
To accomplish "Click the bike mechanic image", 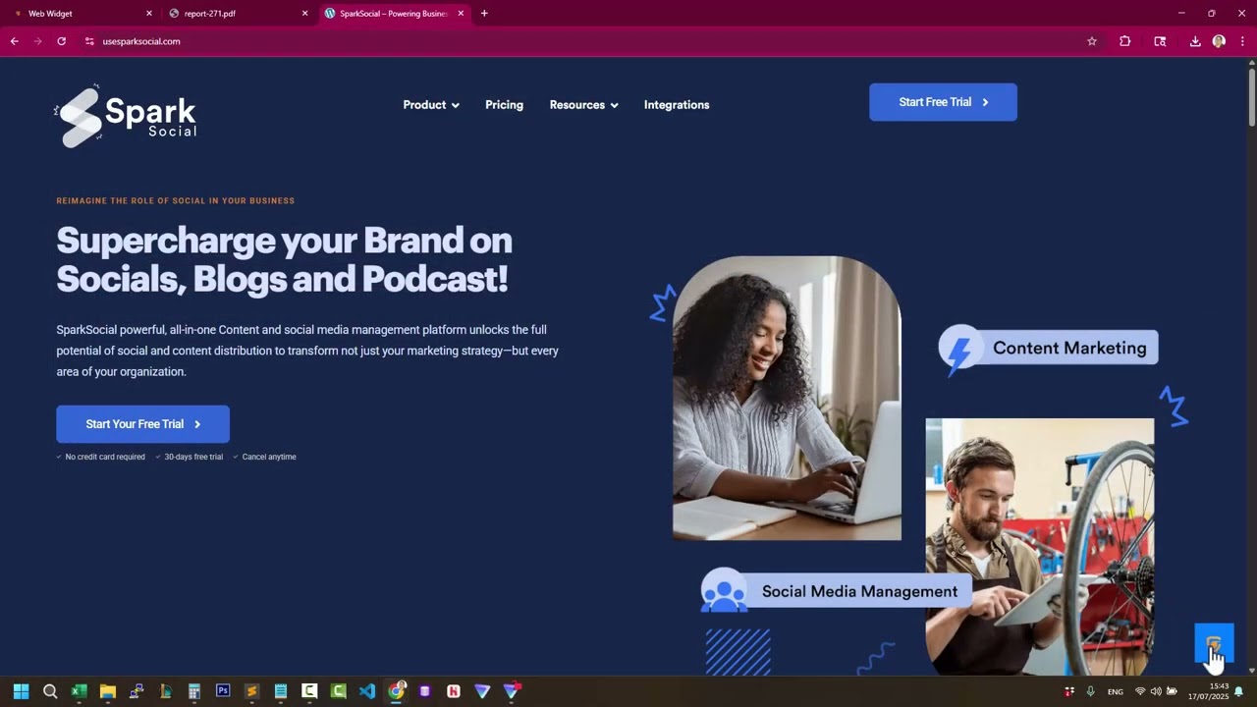I will tap(1040, 546).
